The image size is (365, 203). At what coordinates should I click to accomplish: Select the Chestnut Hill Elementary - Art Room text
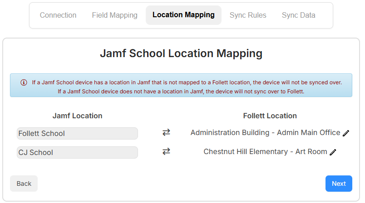pyautogui.click(x=266, y=151)
